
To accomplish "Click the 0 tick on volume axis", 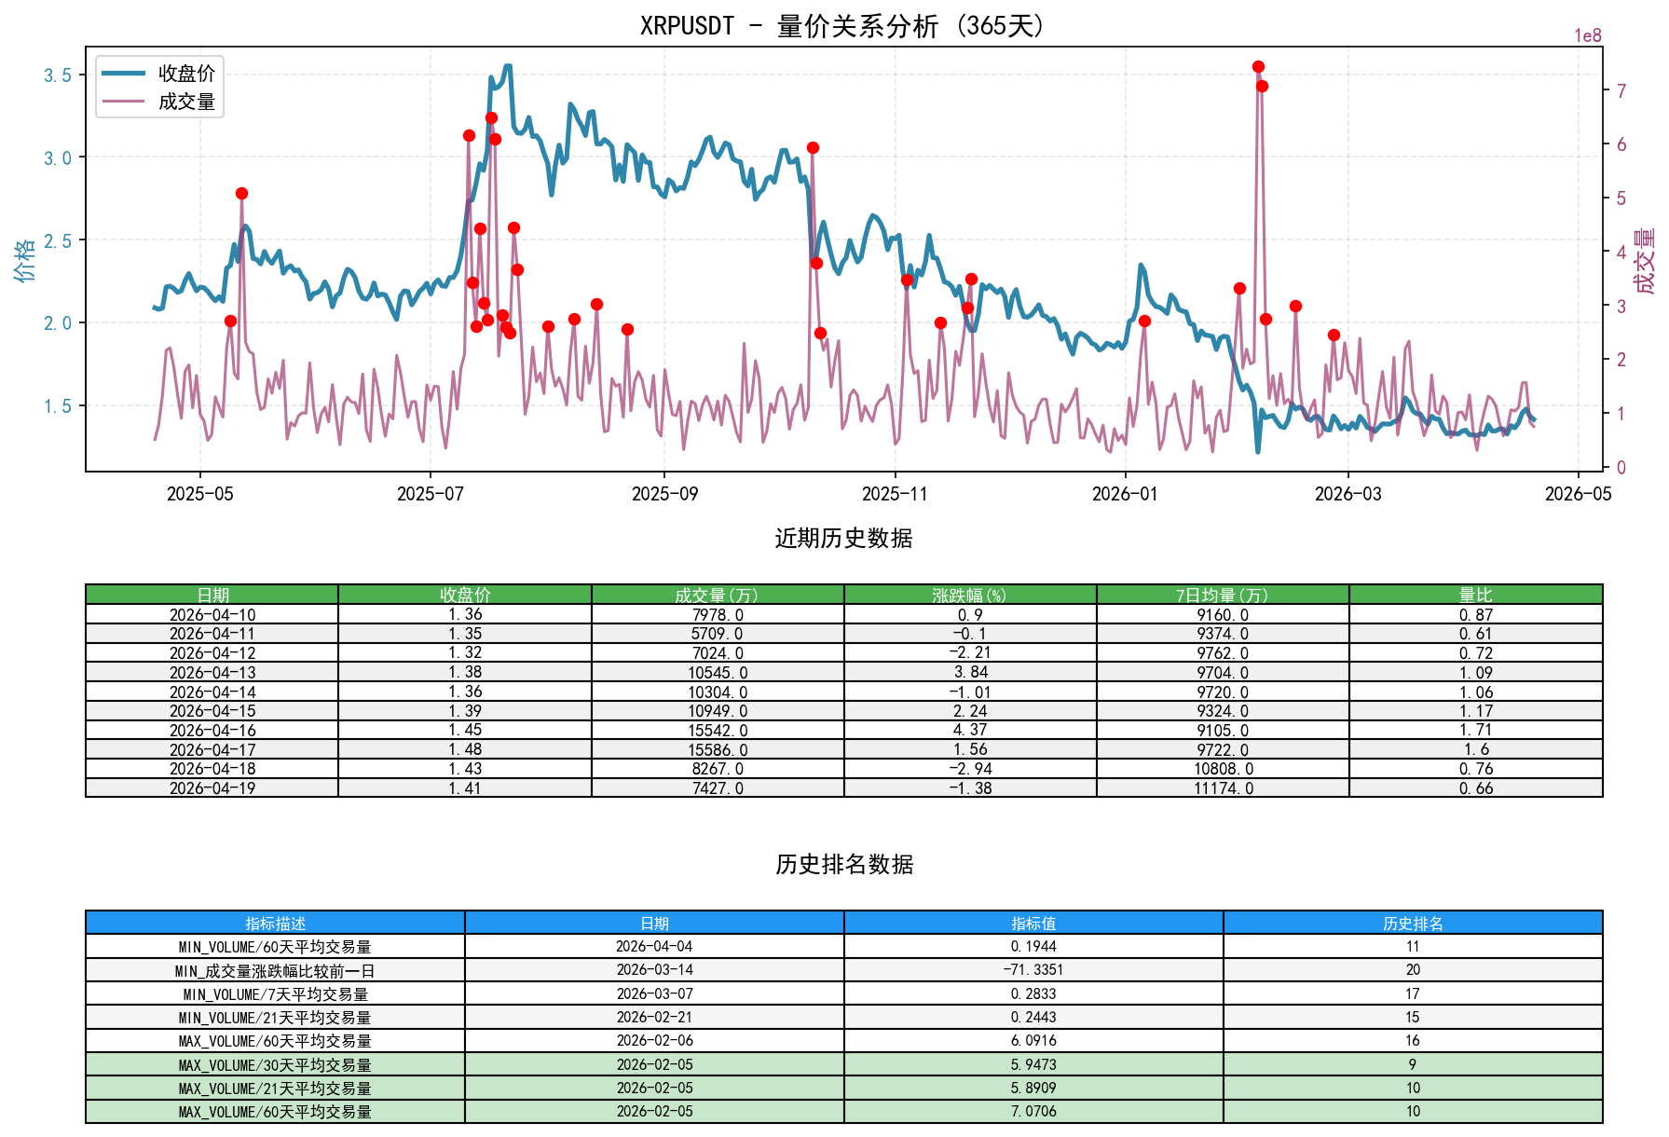I will (1621, 468).
